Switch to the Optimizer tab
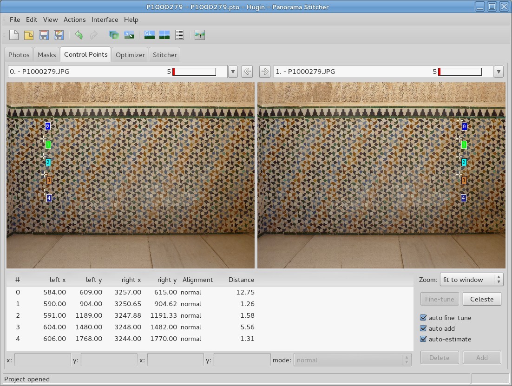512x386 pixels. tap(130, 55)
